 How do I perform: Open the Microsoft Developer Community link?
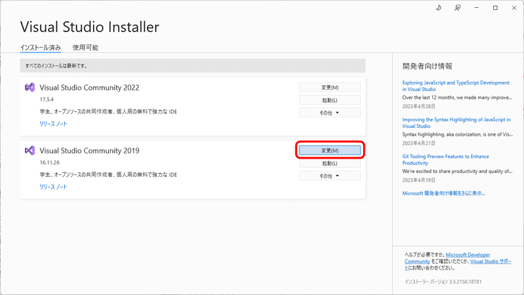[447, 258]
